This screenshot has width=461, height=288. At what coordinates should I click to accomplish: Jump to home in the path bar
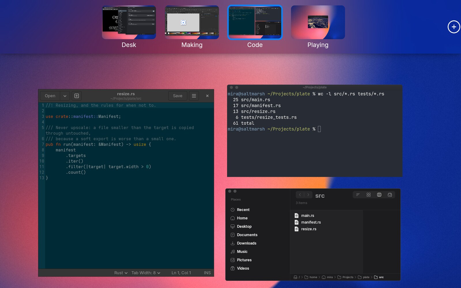(x=311, y=277)
